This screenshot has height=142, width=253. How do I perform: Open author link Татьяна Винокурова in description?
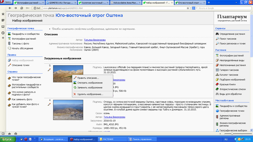(x=95, y=40)
